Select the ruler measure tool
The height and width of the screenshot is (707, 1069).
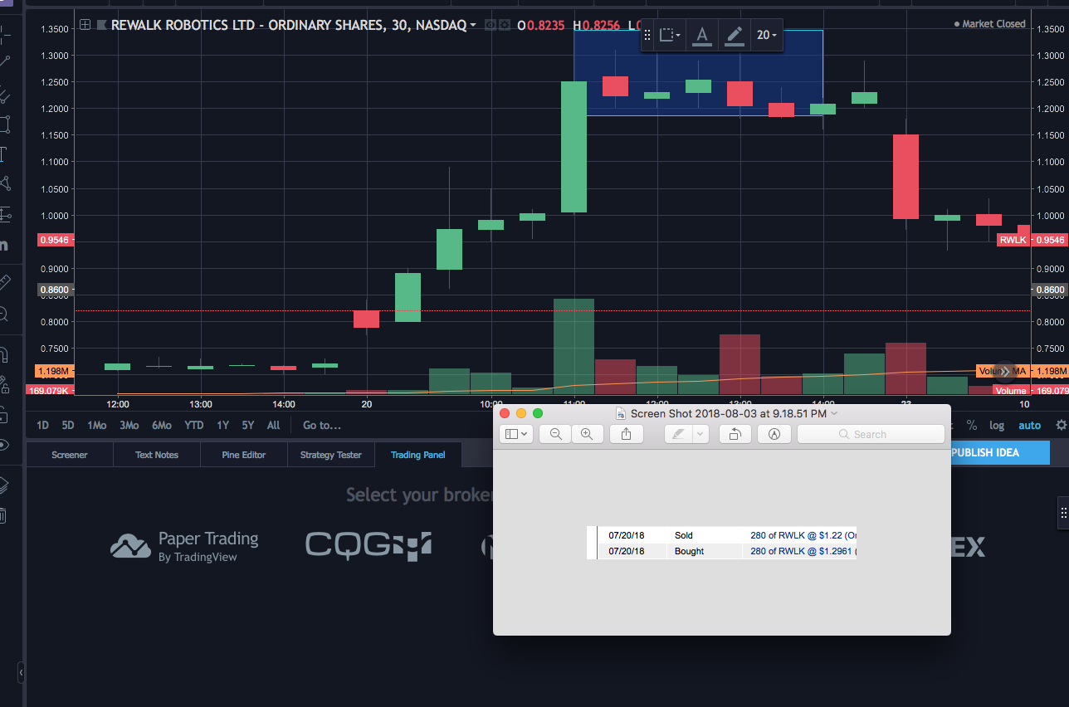(4, 283)
